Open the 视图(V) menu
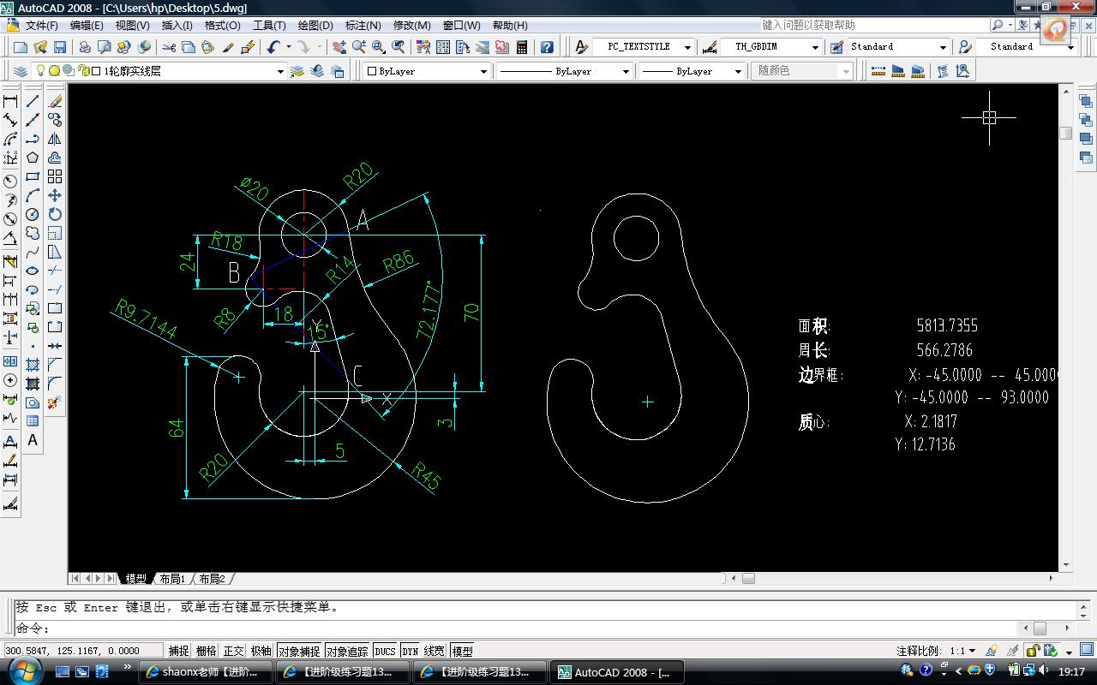Viewport: 1097px width, 685px height. pos(132,25)
